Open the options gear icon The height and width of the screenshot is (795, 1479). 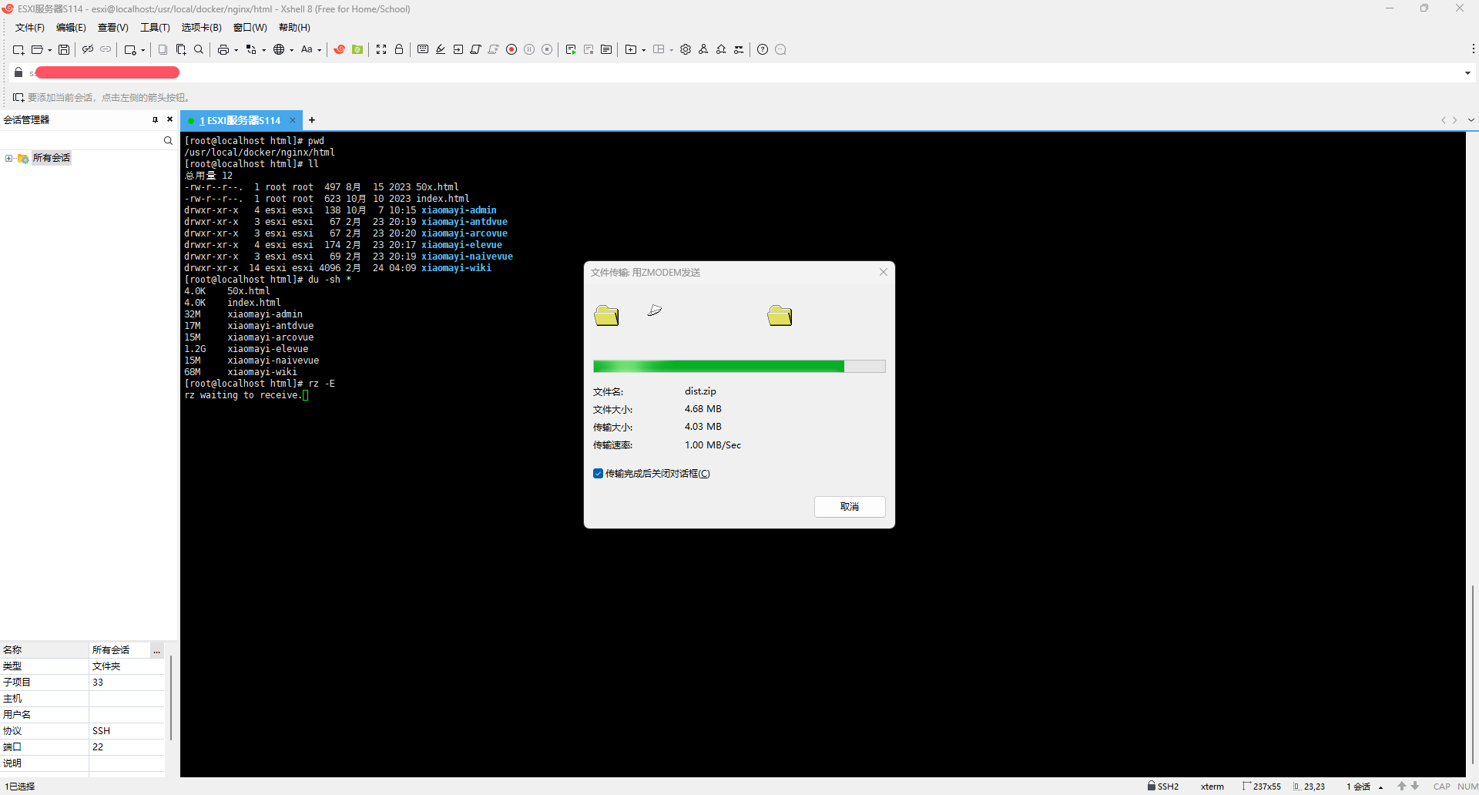pyautogui.click(x=686, y=49)
